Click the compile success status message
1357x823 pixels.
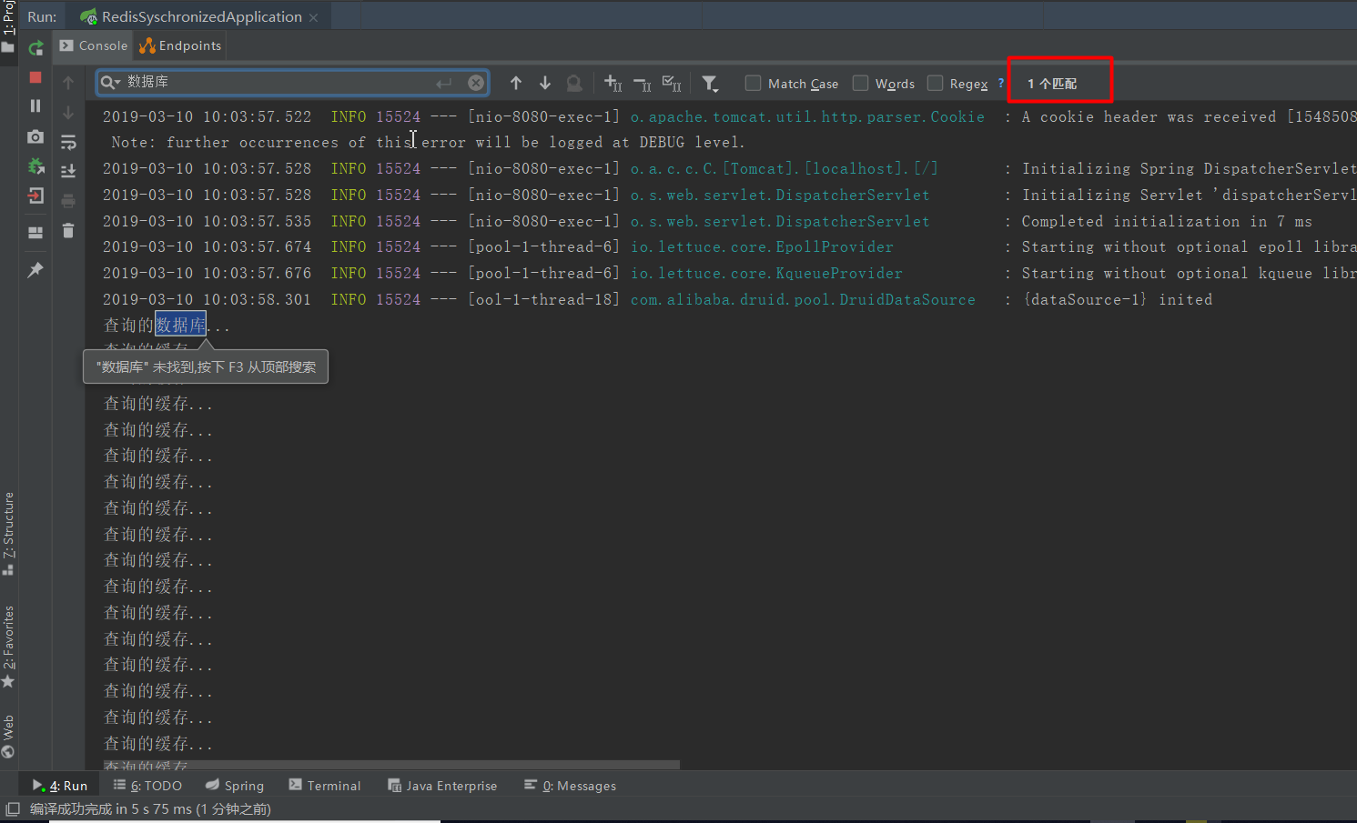click(x=150, y=808)
